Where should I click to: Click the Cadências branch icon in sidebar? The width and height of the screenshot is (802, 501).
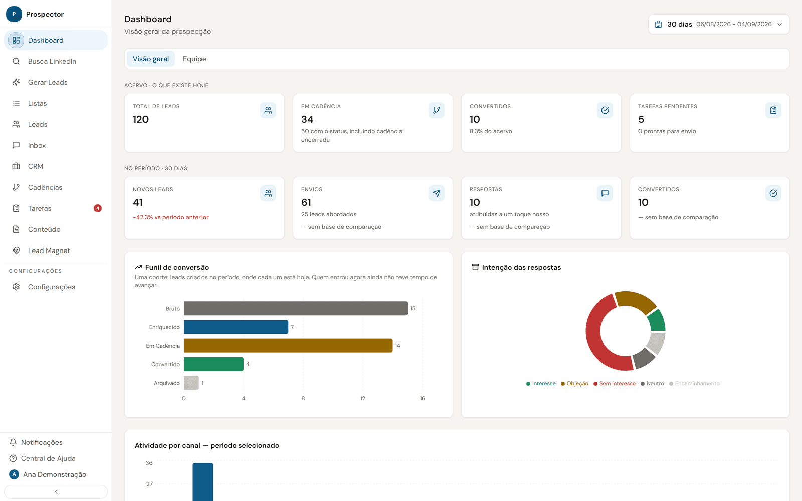click(x=16, y=187)
